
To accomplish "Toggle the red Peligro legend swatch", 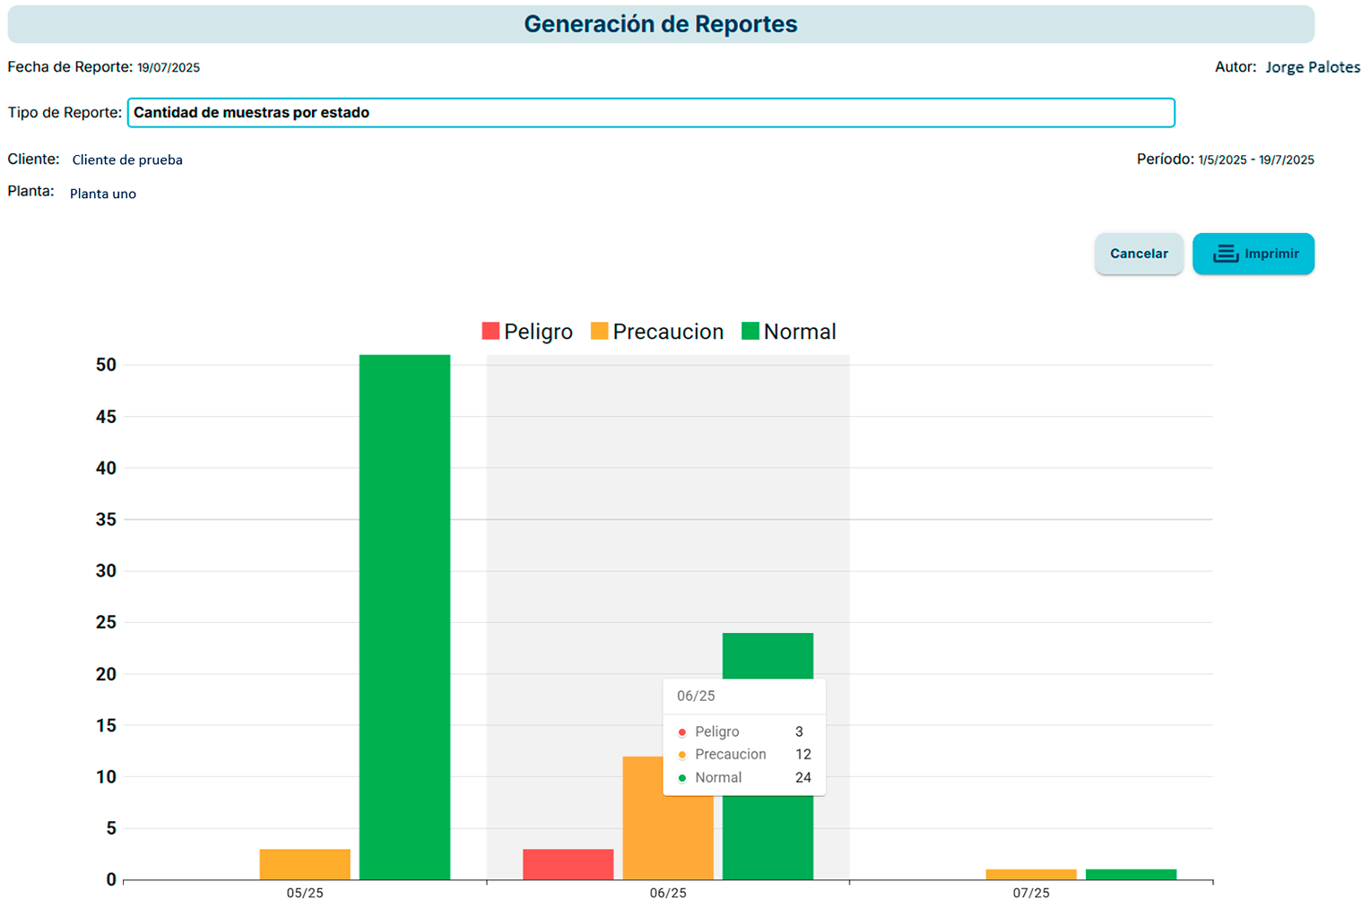I will (x=490, y=331).
